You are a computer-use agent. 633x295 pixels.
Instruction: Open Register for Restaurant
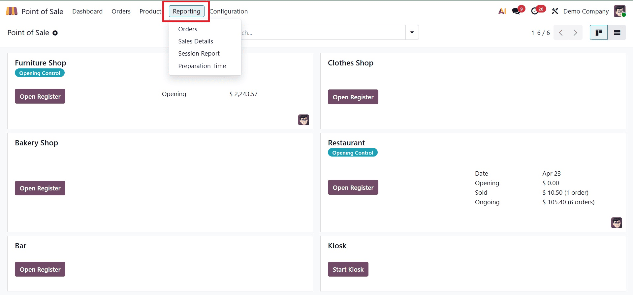pos(353,187)
